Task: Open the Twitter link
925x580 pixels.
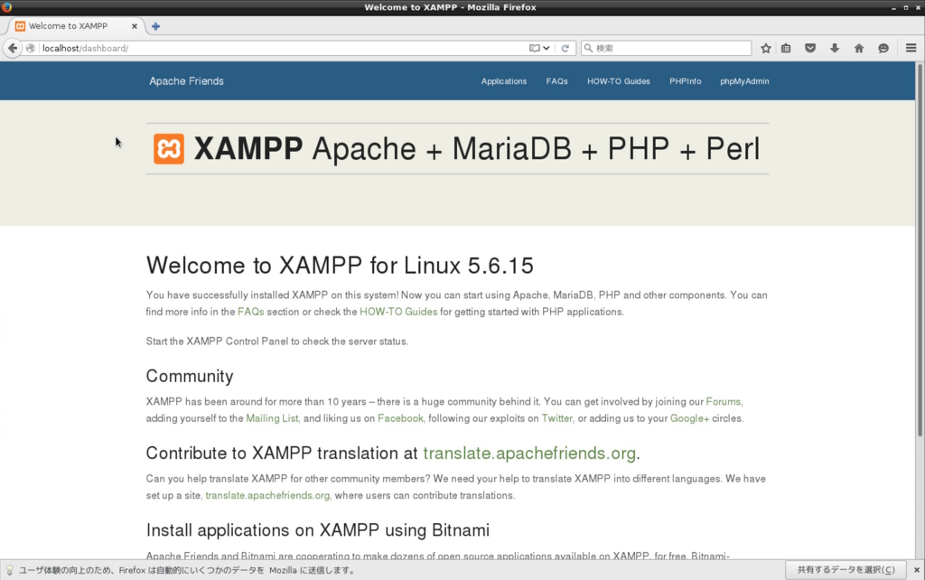Action: [556, 418]
